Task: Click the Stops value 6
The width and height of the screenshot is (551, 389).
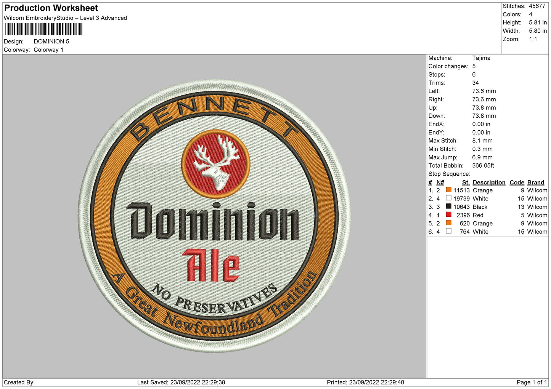Action: [x=474, y=75]
